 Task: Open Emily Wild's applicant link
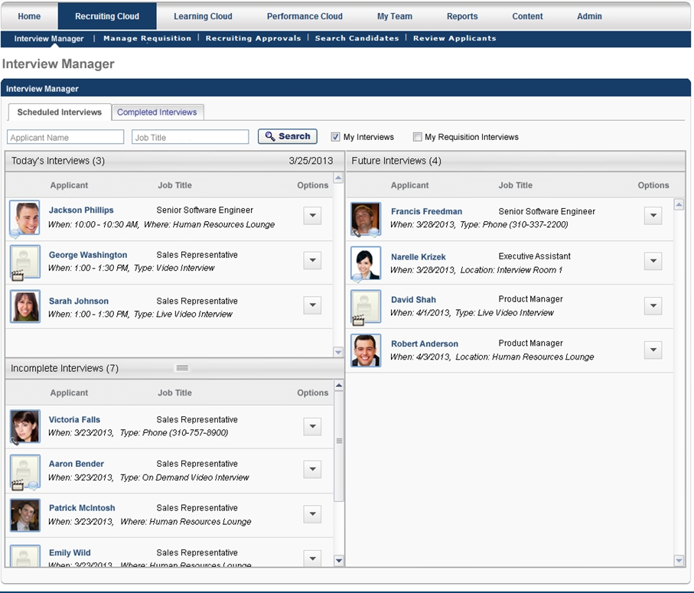pos(70,552)
